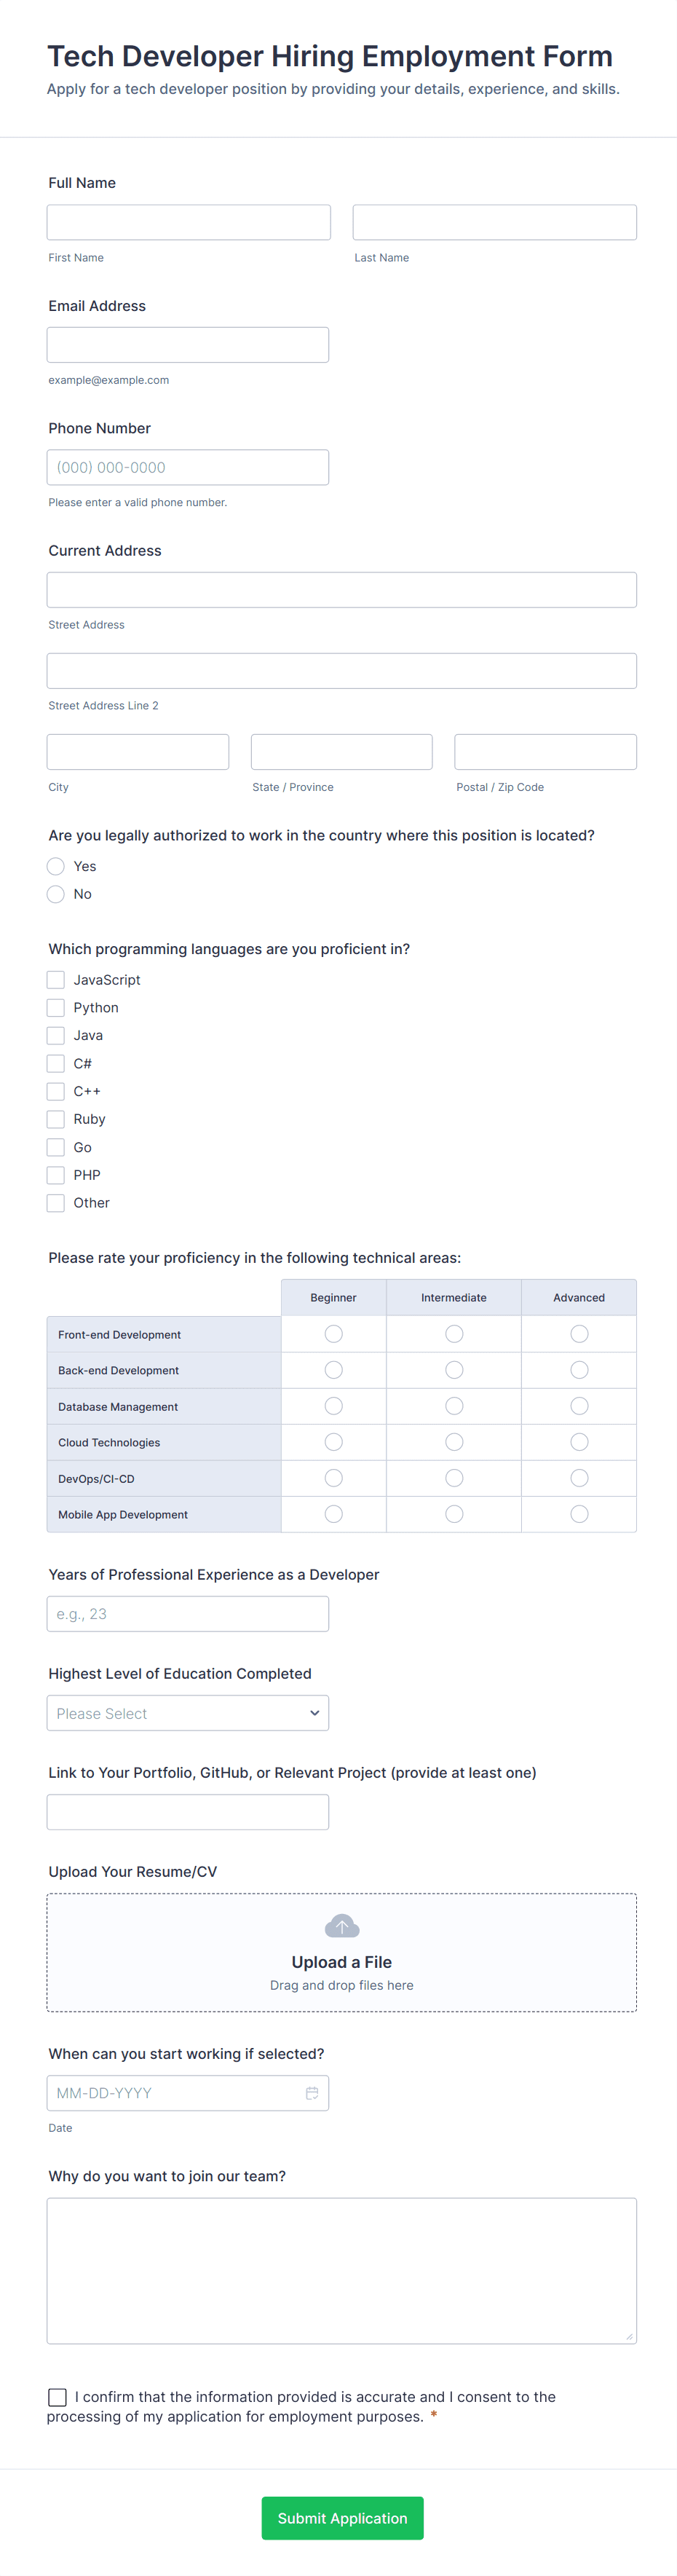Choose No for legal work authorization
Image resolution: width=677 pixels, height=2576 pixels.
coord(56,894)
